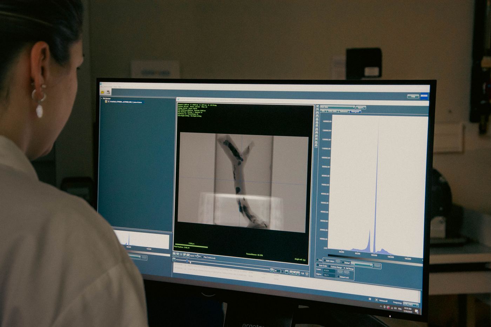Open the dropdown above the histogram tabs
Image resolution: width=491 pixels, height=327 pixels.
point(337,107)
